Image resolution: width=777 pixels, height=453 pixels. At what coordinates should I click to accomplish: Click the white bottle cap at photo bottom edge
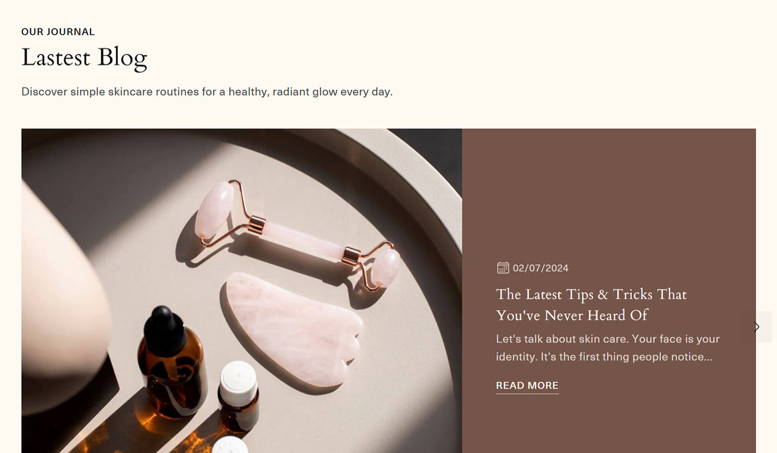click(230, 445)
